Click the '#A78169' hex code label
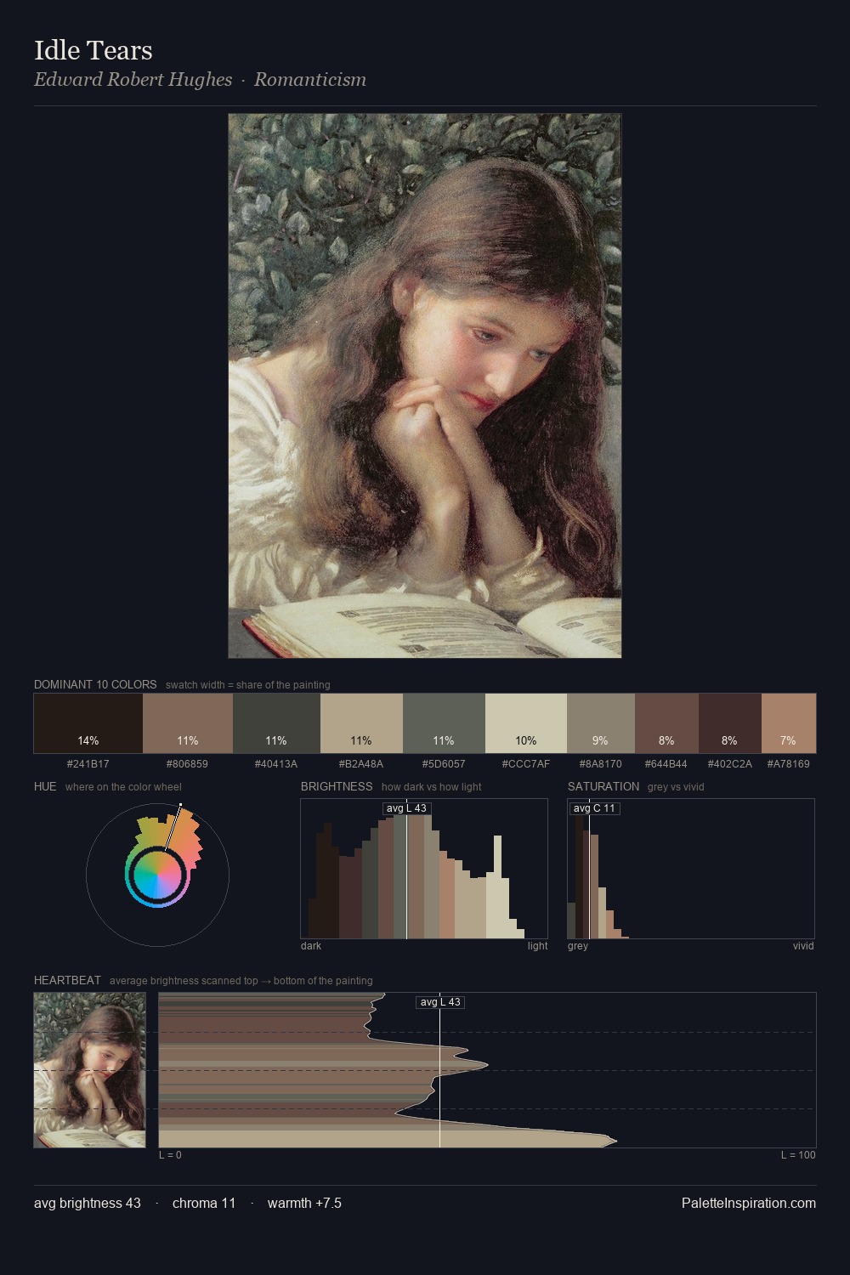Viewport: 850px width, 1275px height. point(789,764)
